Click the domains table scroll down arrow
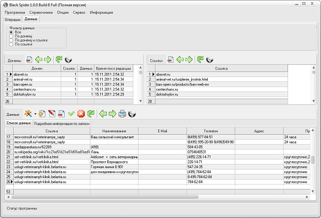The image size is (321, 218). pyautogui.click(x=140, y=101)
